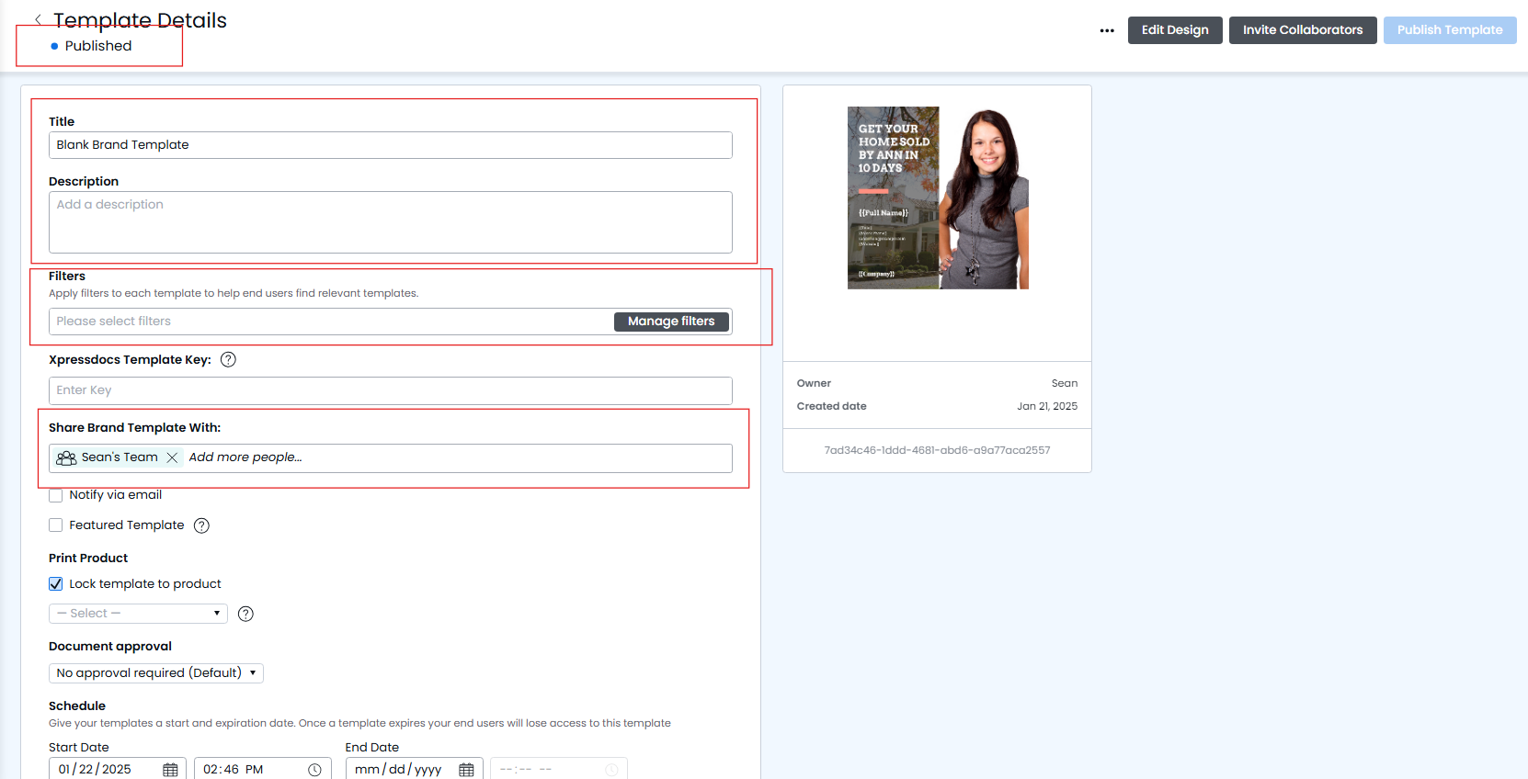Screen dimensions: 1528x779
Task: Open the Document approval dropdown
Action: tap(155, 673)
